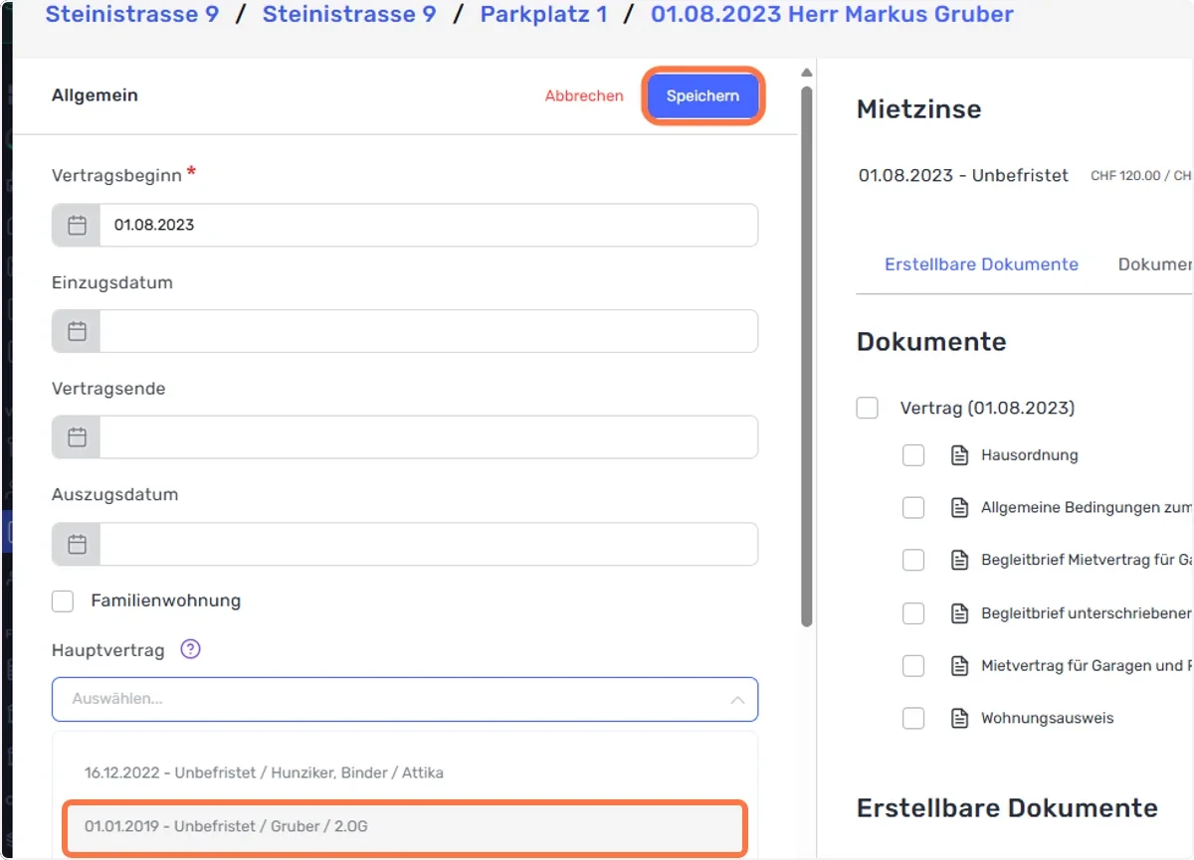Screen dimensions: 1194x860
Task: Open Allgemeine Bedingungen document icon
Action: (959, 508)
